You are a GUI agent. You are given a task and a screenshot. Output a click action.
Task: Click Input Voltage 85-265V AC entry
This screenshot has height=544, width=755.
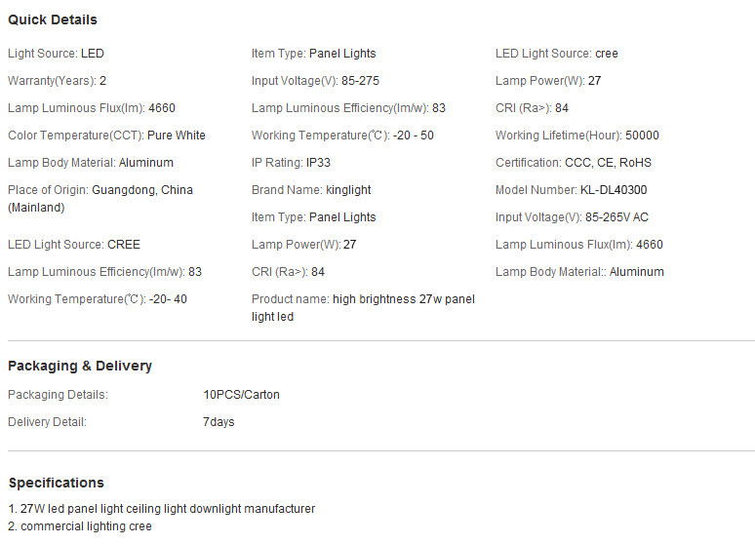pos(572,217)
